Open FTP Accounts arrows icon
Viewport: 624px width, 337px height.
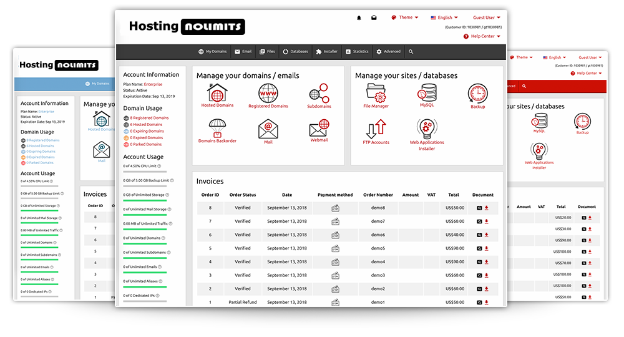tap(376, 129)
